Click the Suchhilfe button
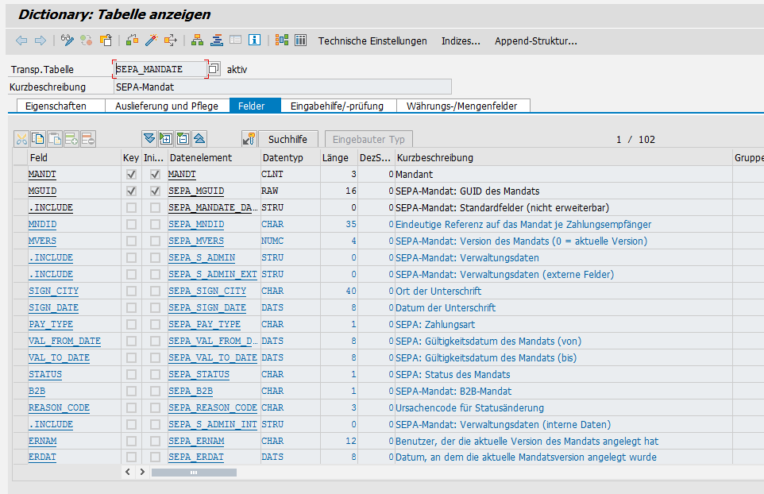The image size is (764, 494). click(287, 139)
